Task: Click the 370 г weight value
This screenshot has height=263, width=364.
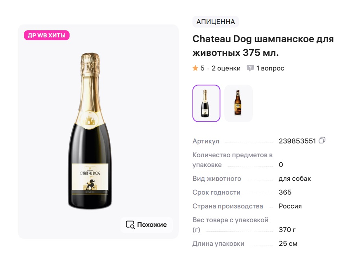Action: pos(287,230)
